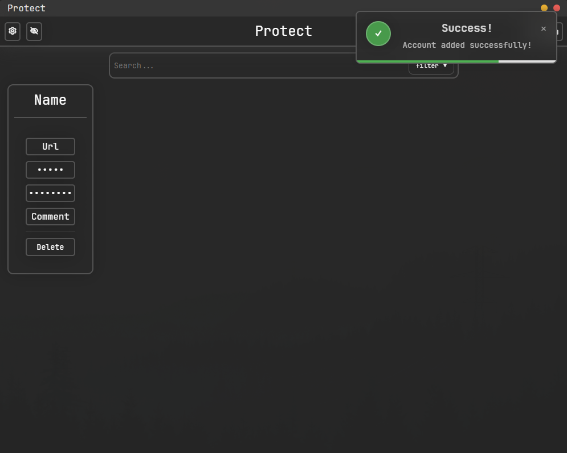
Task: Click the green notification progress bar
Action: (427, 61)
